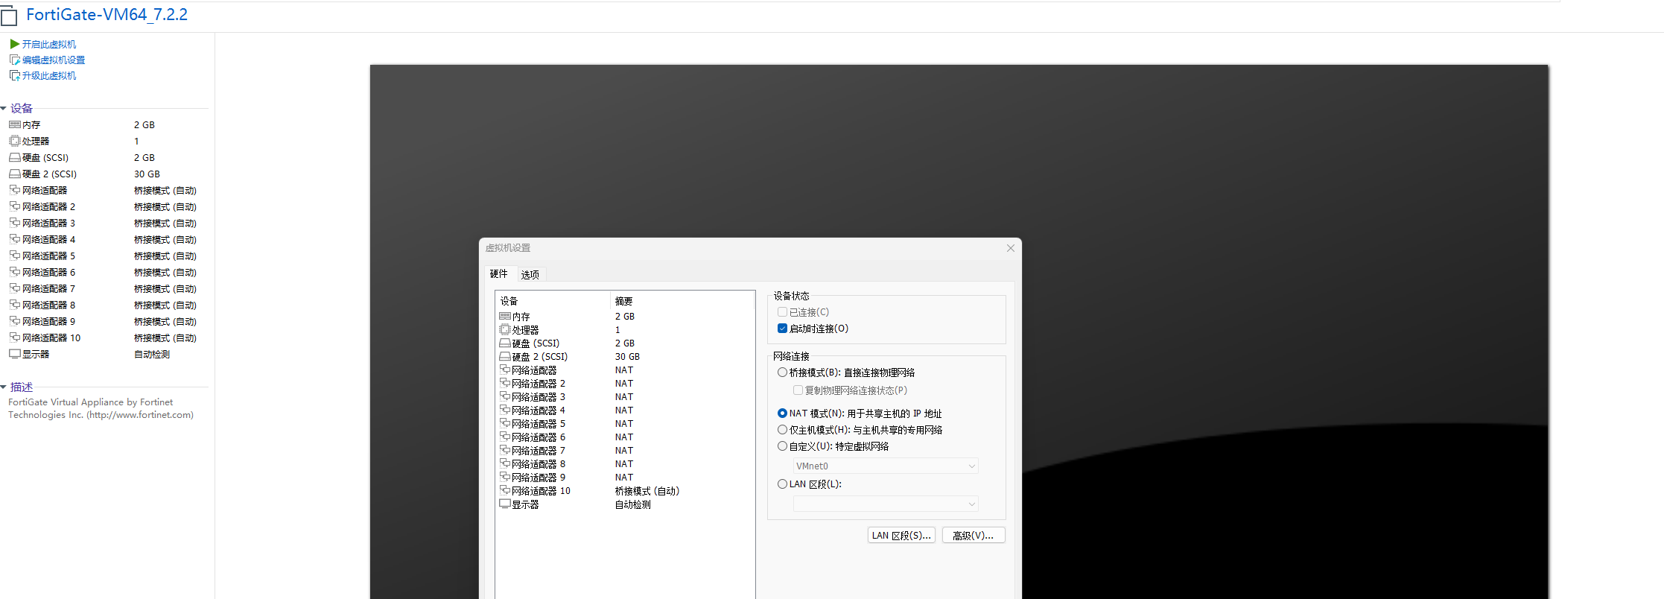The image size is (1664, 599).
Task: Select the memory icon in the dialog device list
Action: tap(505, 317)
